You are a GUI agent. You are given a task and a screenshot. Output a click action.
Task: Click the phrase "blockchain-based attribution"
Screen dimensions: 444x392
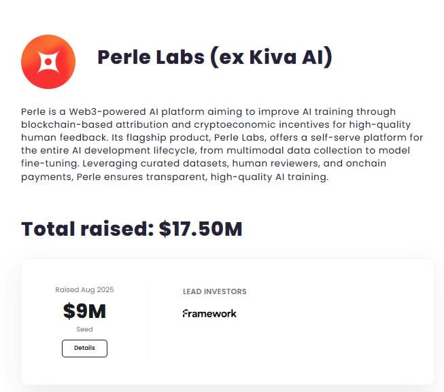(x=86, y=124)
